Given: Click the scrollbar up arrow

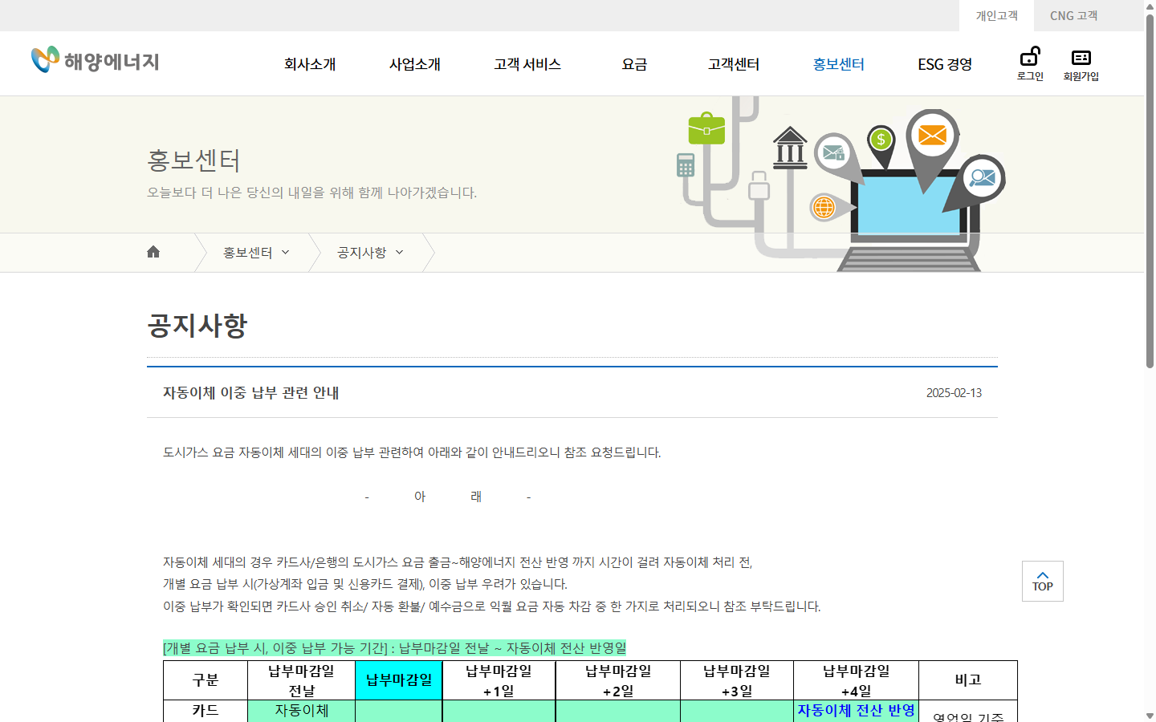Looking at the screenshot, I should tap(1150, 6).
